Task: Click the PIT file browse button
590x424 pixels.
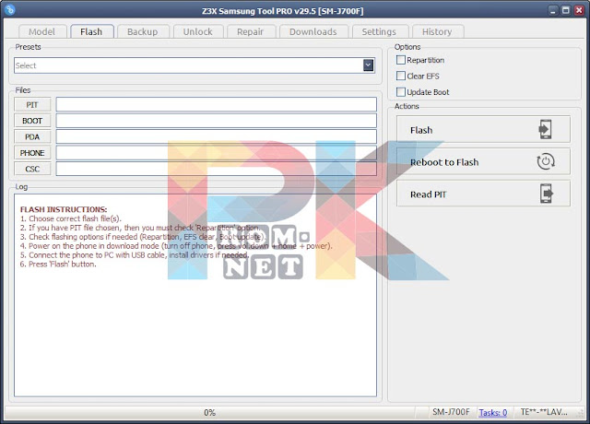Action: point(32,104)
